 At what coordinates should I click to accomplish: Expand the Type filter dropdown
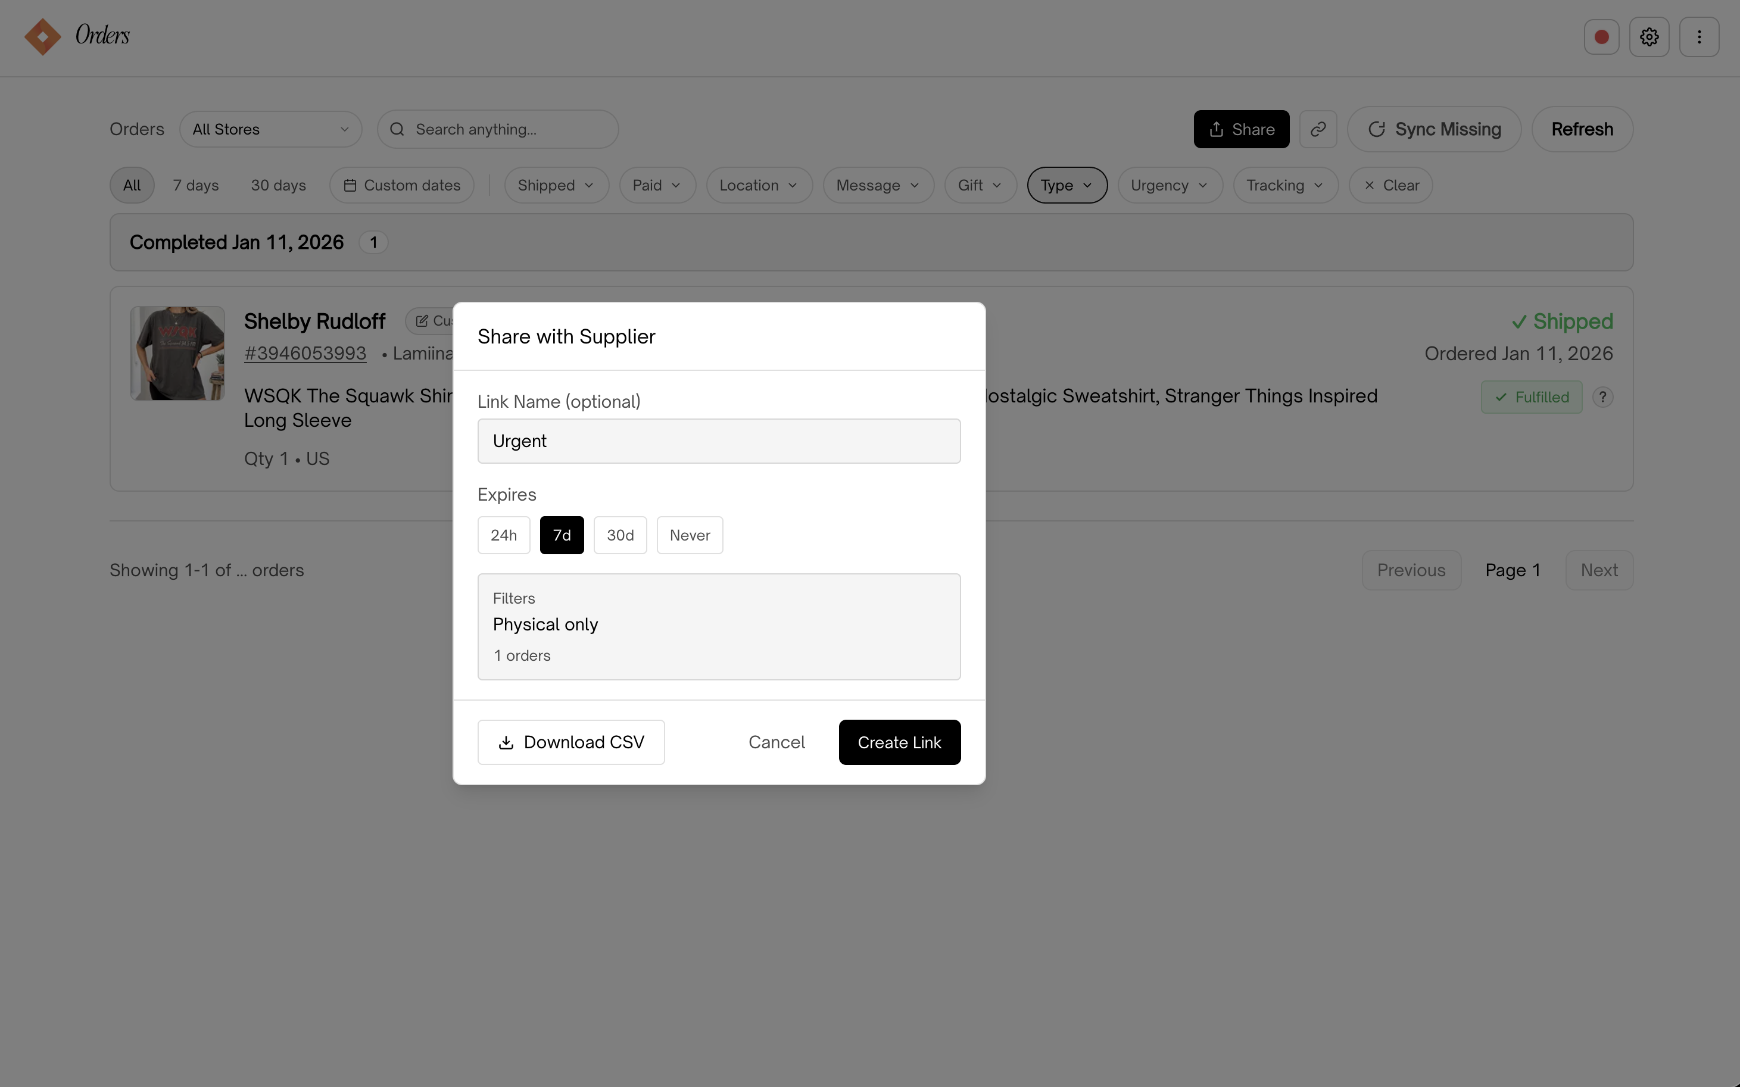click(1067, 185)
